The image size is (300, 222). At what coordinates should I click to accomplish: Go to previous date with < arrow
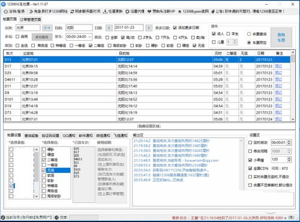point(109,28)
